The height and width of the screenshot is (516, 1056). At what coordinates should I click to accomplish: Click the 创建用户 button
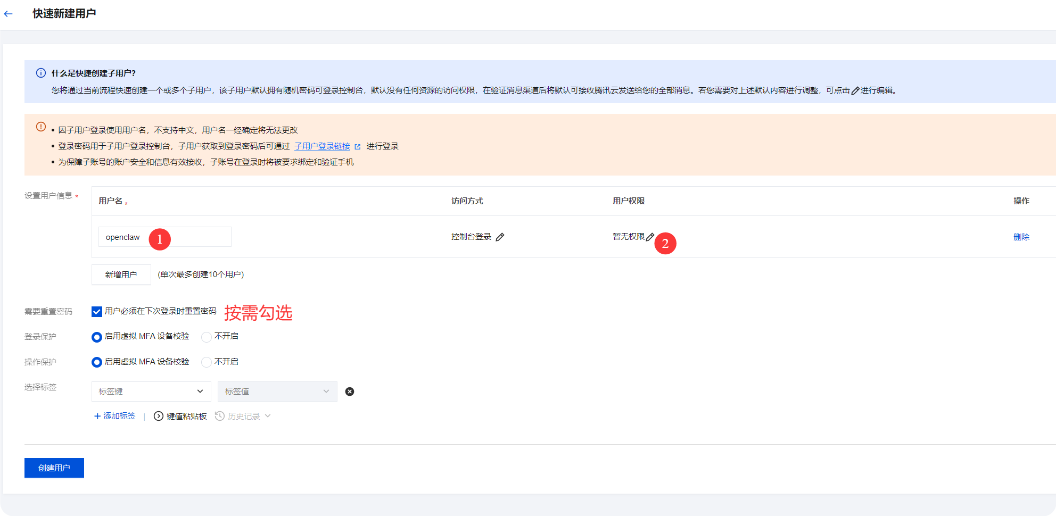click(54, 468)
